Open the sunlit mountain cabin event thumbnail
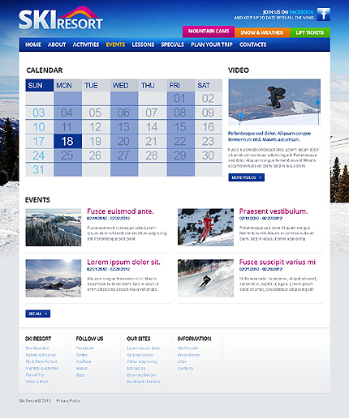349x418 pixels. (x=54, y=278)
